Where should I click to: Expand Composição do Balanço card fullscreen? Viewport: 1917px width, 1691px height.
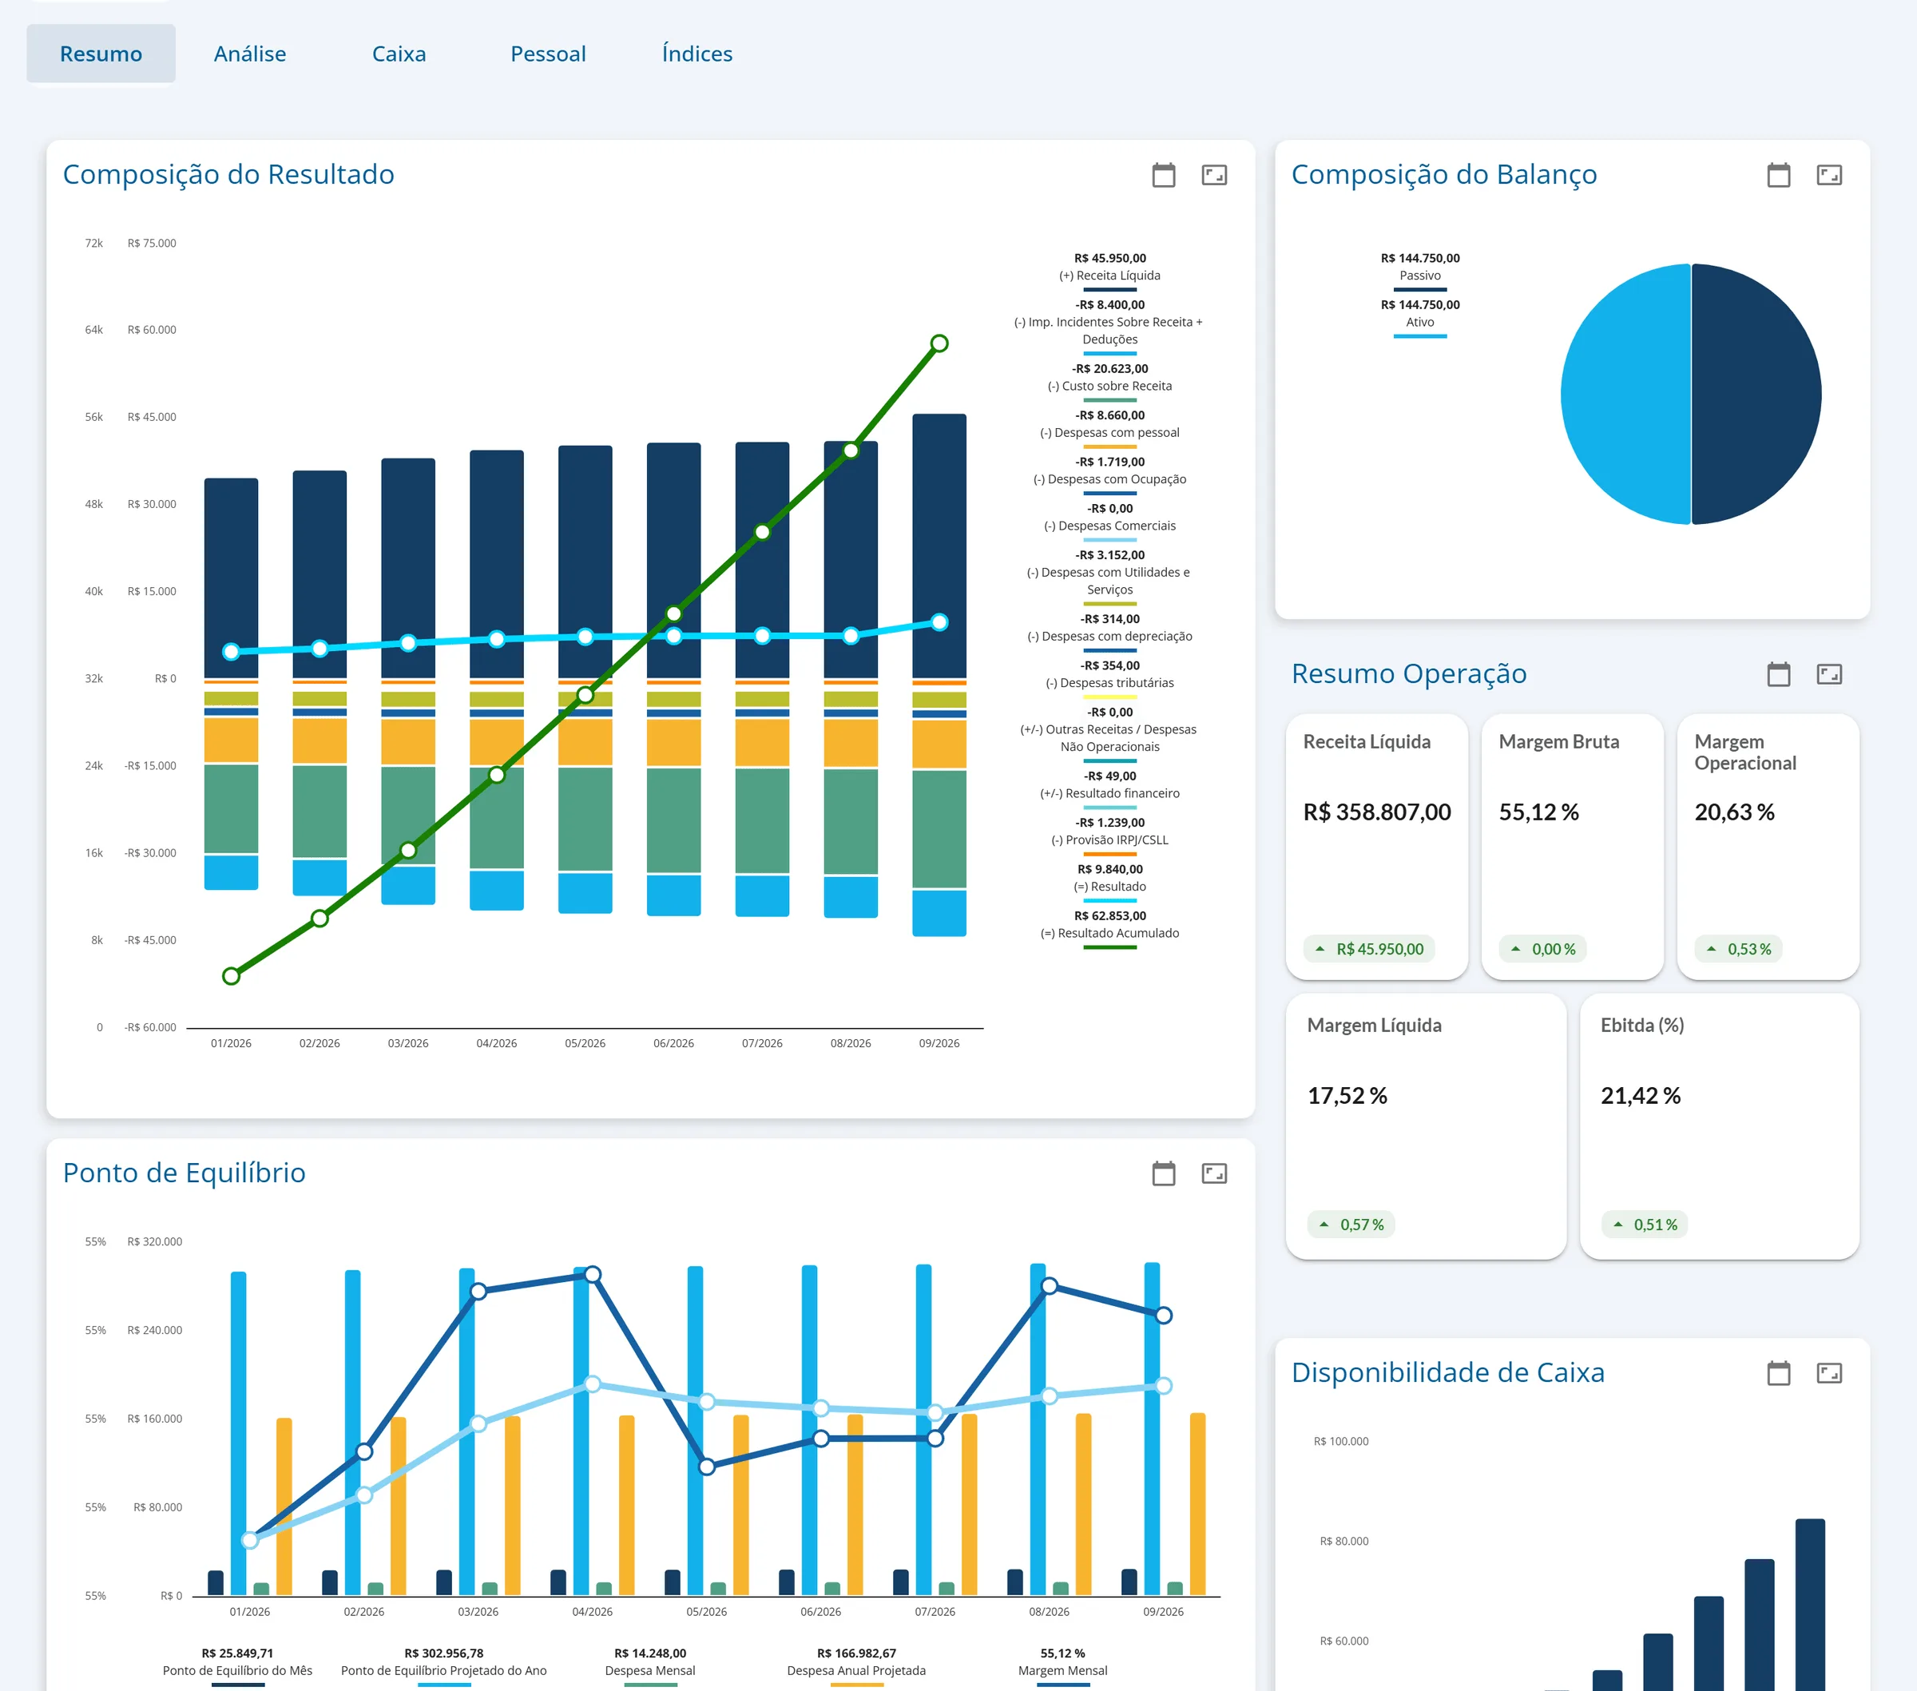coord(1829,176)
